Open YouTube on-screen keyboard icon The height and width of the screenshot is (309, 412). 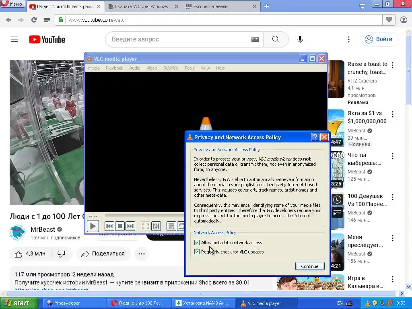click(255, 39)
